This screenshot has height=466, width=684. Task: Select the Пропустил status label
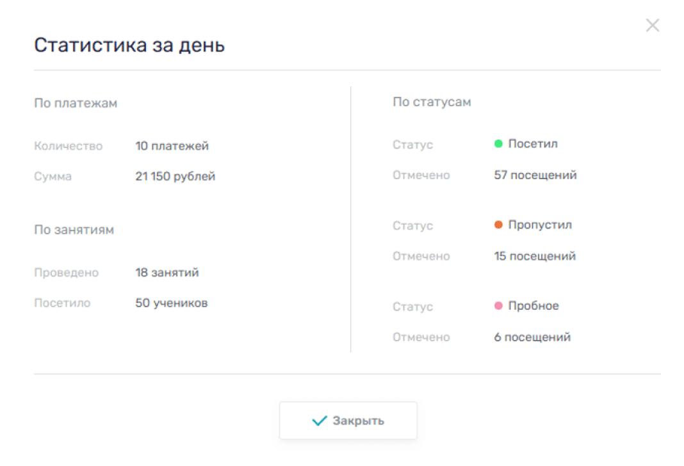tap(540, 225)
